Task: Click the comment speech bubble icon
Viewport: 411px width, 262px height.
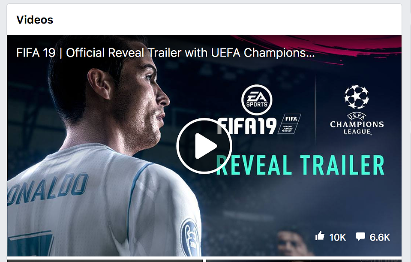Action: coord(360,236)
